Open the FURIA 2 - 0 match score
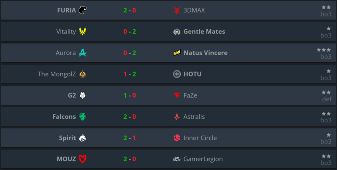337x170 pixels. 130,10
